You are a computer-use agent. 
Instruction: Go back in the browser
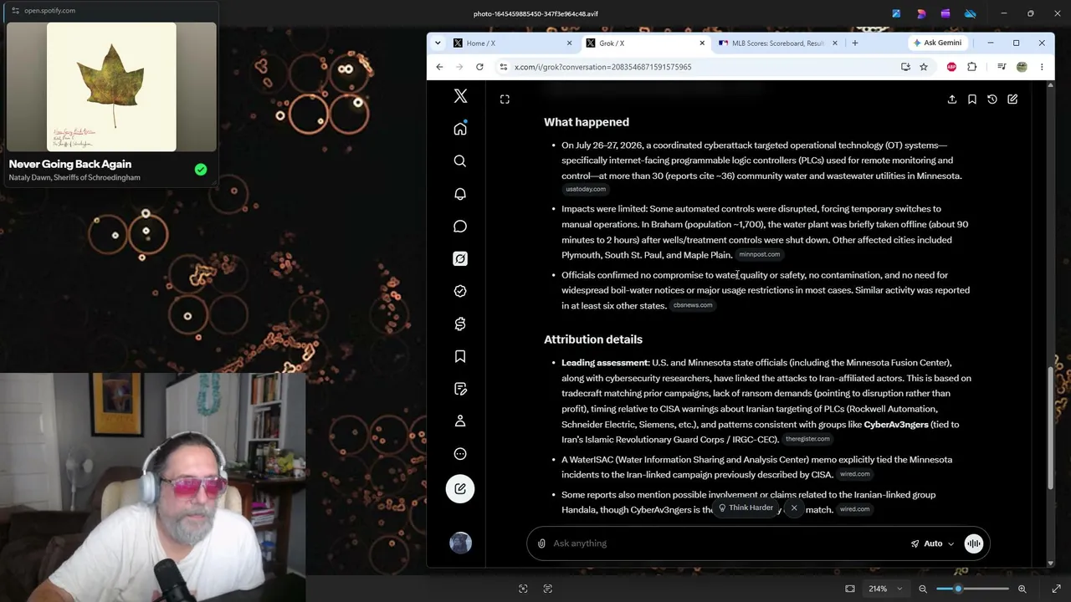439,67
